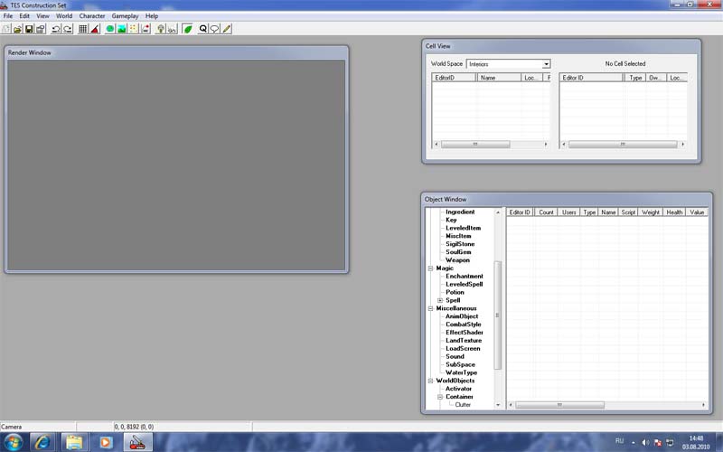This screenshot has width=723, height=452.
Task: Click the toolbar icon with the red dot
Action: coord(146,29)
